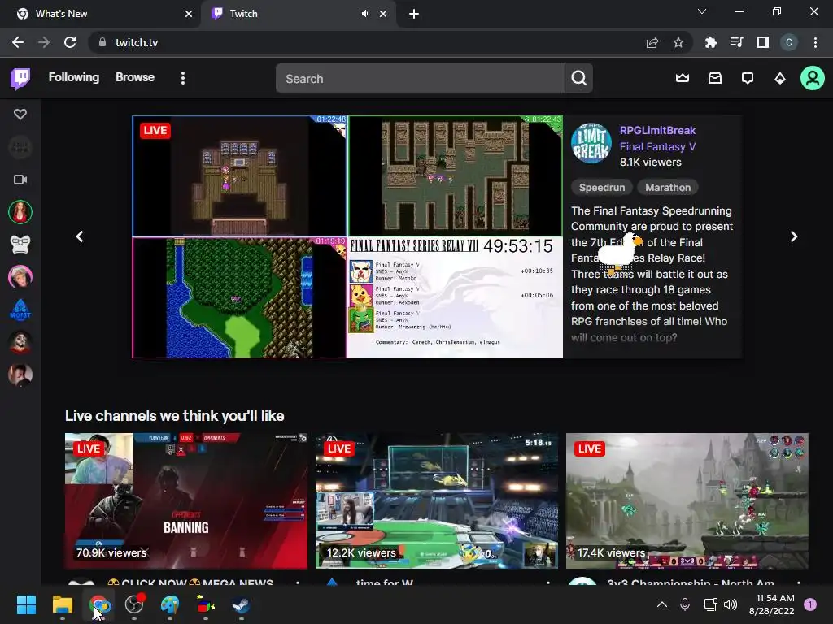Click the share this page icon
The height and width of the screenshot is (624, 833).
pyautogui.click(x=652, y=42)
